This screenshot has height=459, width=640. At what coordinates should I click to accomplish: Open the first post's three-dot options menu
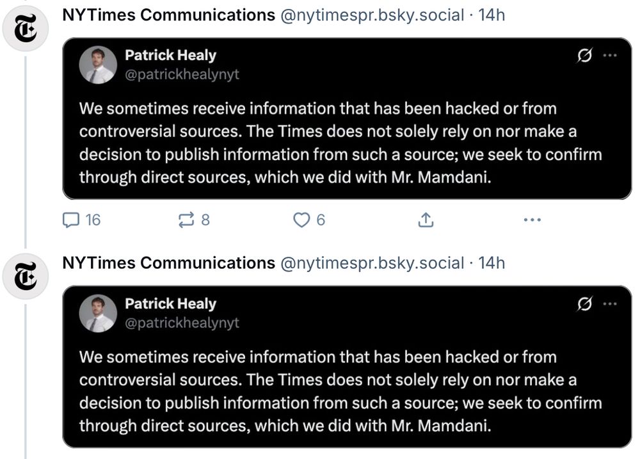532,220
